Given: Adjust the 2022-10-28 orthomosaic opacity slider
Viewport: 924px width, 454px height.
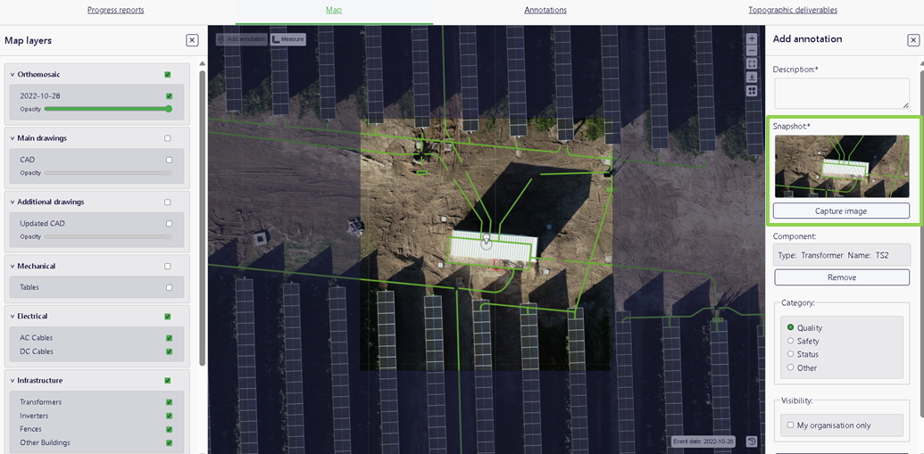Looking at the screenshot, I should (107, 109).
